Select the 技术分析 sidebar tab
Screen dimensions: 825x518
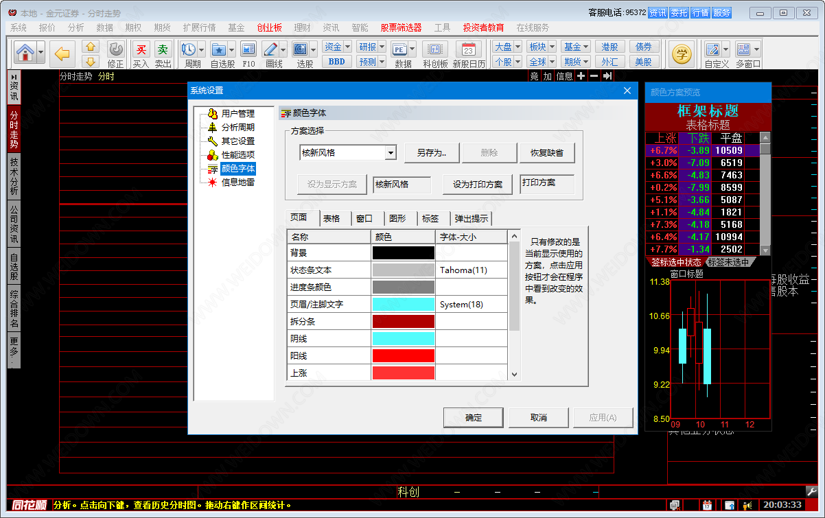pyautogui.click(x=14, y=176)
